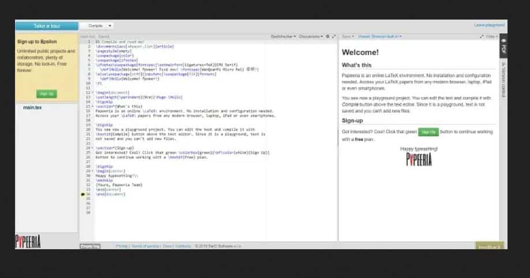Click the '{Yours, Papeeria Team}' line in the editor
Viewport: 530px width, 278px height.
point(119,185)
